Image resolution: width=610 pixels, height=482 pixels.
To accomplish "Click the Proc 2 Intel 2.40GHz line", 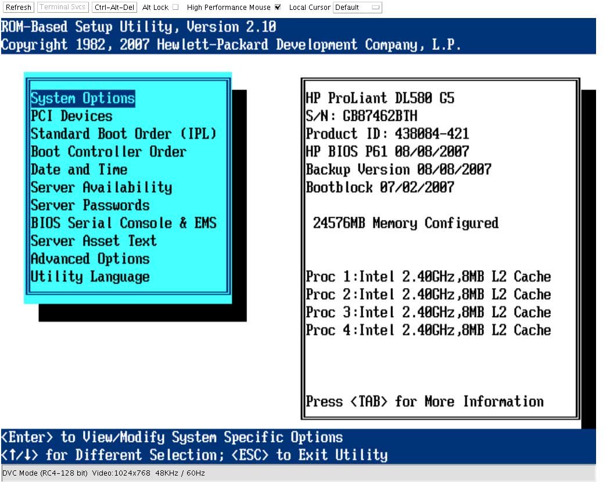I will (428, 294).
